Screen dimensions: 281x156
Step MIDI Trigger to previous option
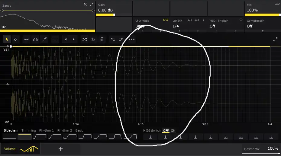[x=217, y=31]
